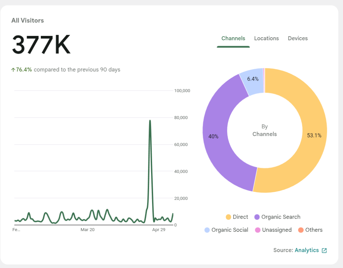343x268 pixels.
Task: Click the Direct legend label
Action: pyautogui.click(x=241, y=217)
